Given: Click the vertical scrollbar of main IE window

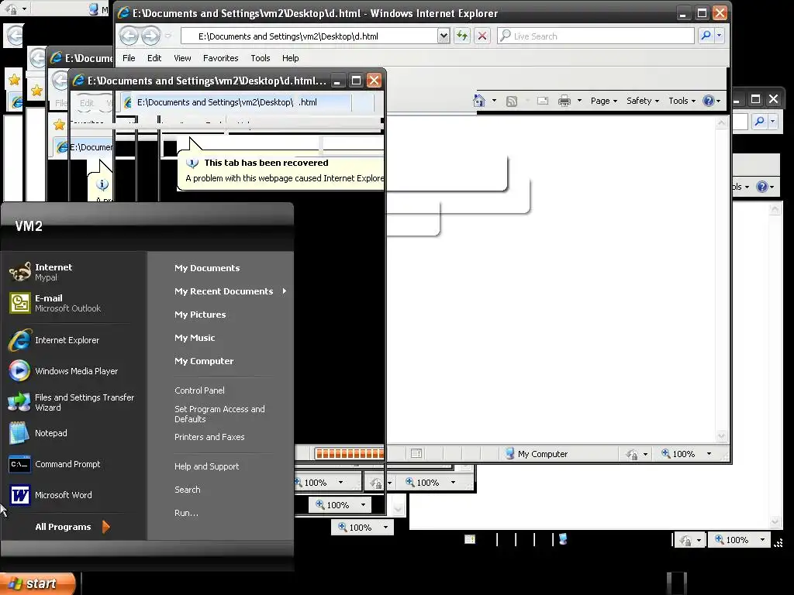Looking at the screenshot, I should click(721, 279).
